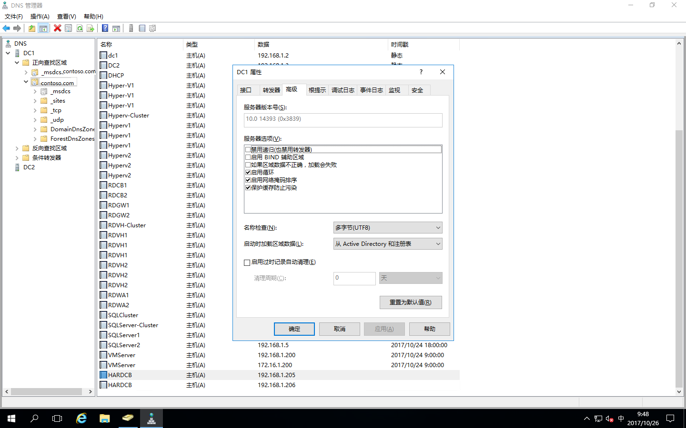
Task: Open File Explorer from the taskbar
Action: pyautogui.click(x=105, y=418)
